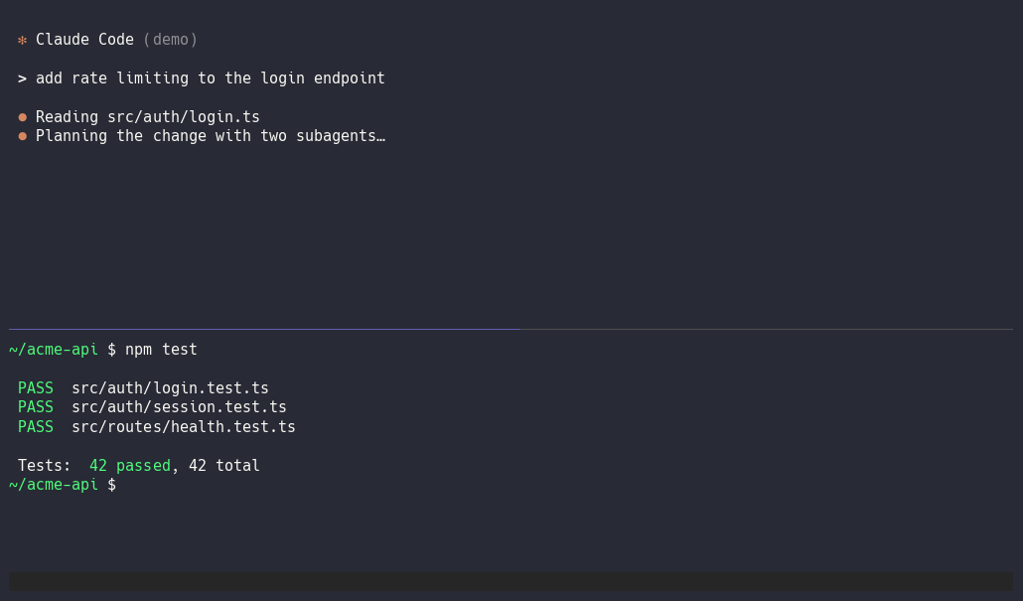Click the '>' prompt chevron
Screen dimensions: 1023x601
tap(22, 78)
